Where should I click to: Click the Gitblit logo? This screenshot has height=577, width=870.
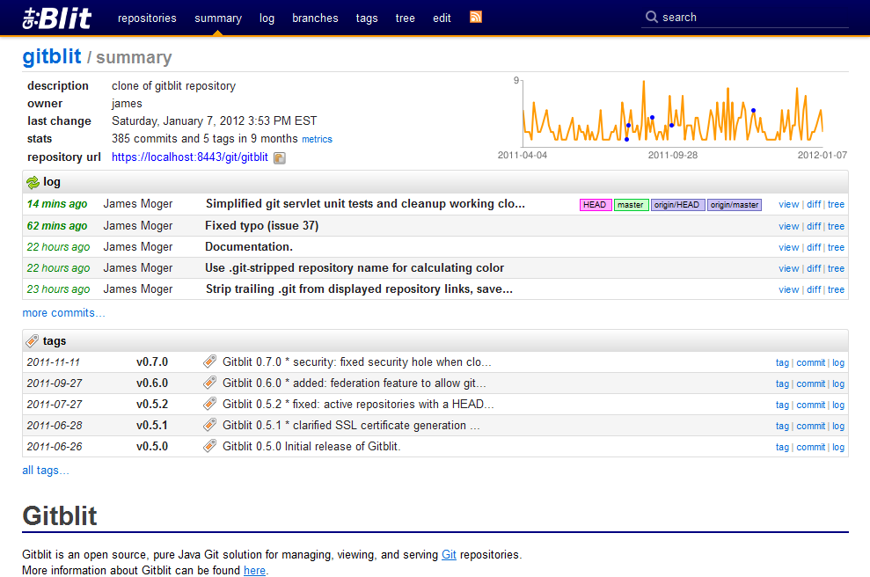point(56,18)
